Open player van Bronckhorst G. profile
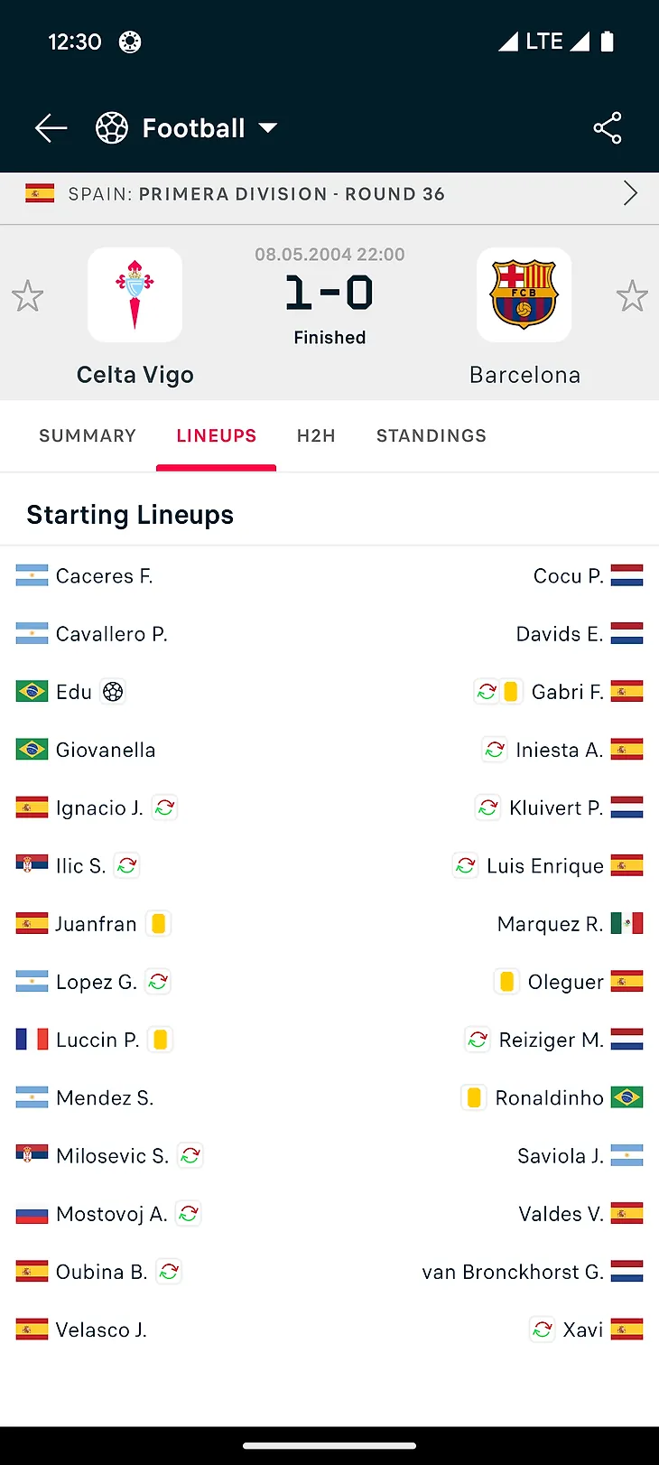The image size is (659, 1465). pyautogui.click(x=513, y=1272)
